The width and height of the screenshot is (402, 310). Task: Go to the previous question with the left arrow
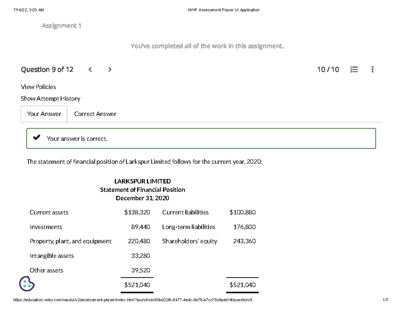coord(90,70)
